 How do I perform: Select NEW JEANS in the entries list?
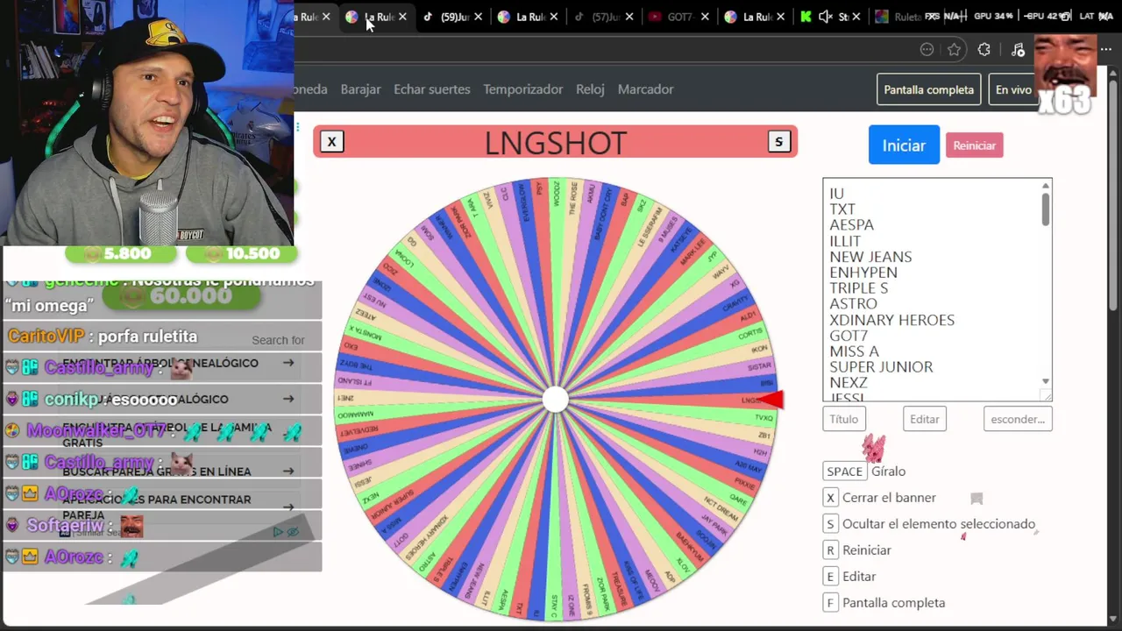870,257
